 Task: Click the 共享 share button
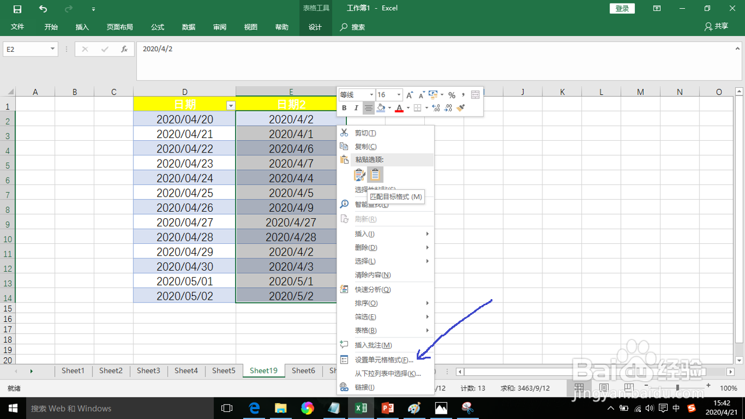click(x=716, y=27)
